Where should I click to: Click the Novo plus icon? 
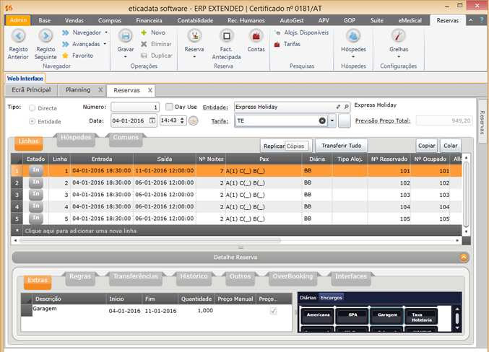144,32
